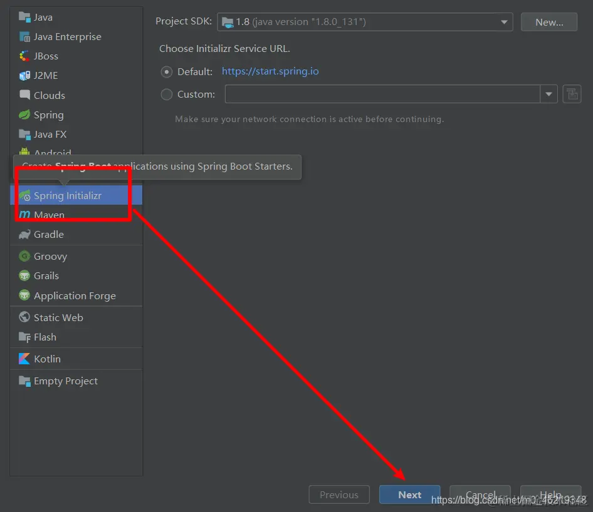Open the custom URL history icon button
This screenshot has width=593, height=512.
[572, 94]
